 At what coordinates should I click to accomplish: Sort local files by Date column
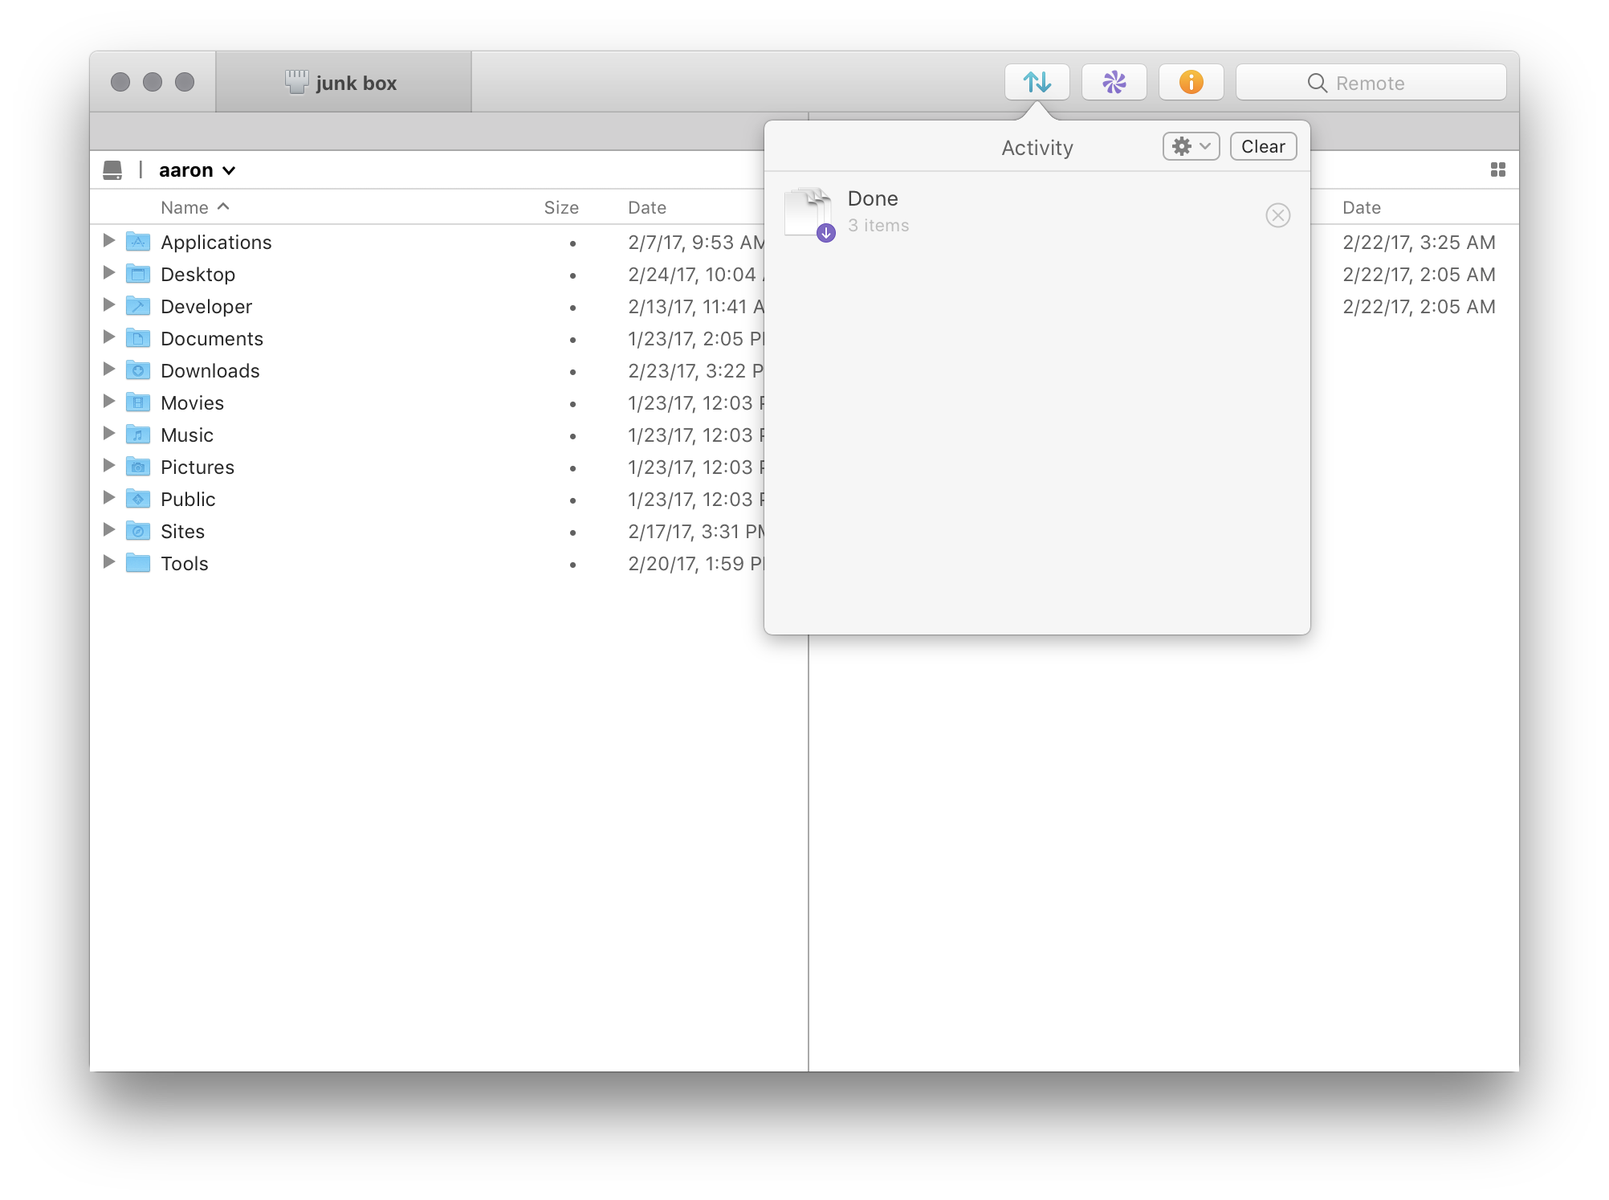click(x=647, y=207)
